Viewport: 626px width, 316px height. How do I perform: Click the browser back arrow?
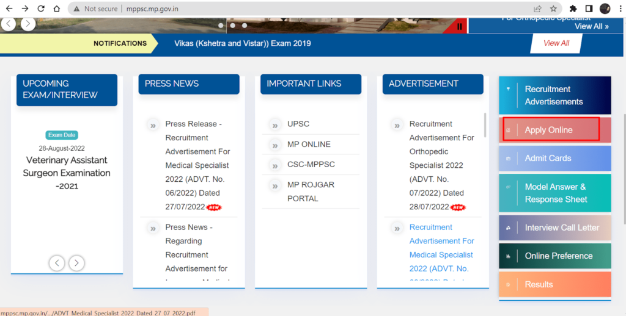[9, 9]
